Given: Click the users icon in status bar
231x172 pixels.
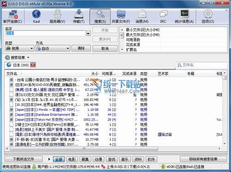Looking at the screenshot, I should point(34,166).
